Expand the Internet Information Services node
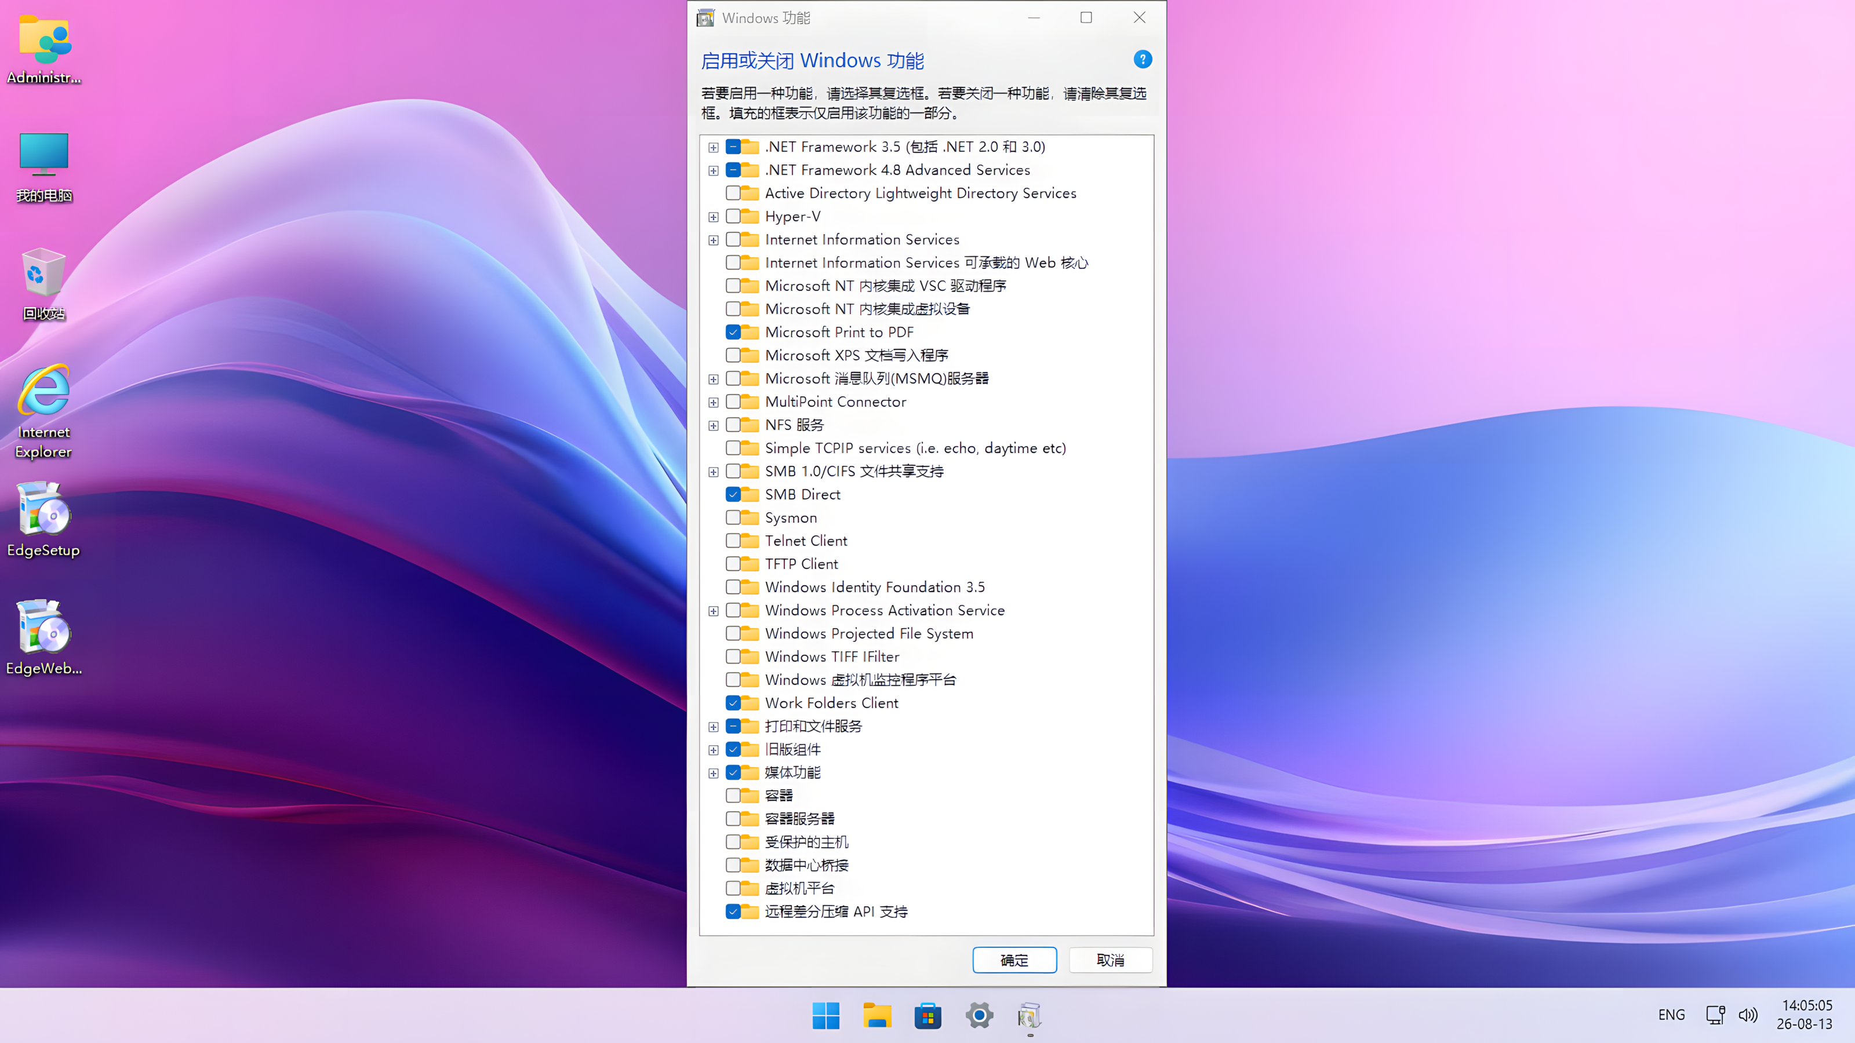The width and height of the screenshot is (1855, 1043). point(714,240)
